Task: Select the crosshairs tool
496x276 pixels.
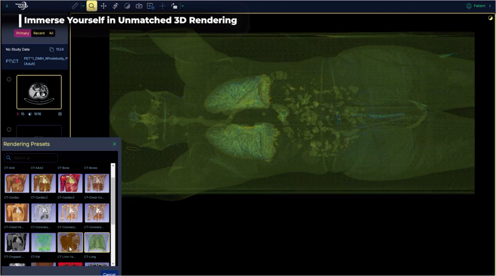Action: [x=162, y=6]
